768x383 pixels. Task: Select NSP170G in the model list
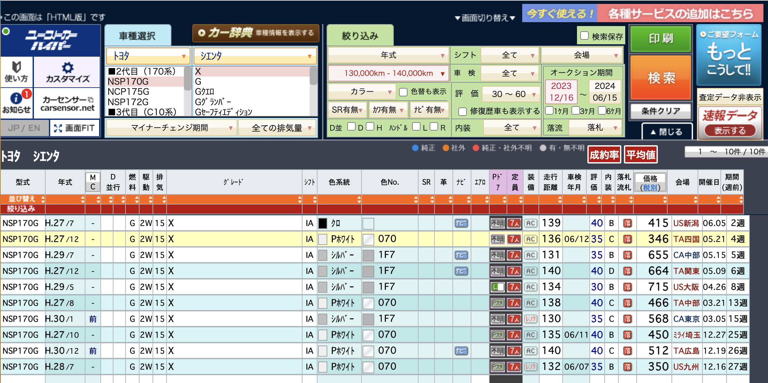click(x=145, y=81)
